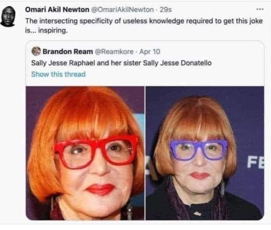Click the Brandon Ream display name
The image size is (271, 230).
[x=68, y=52]
